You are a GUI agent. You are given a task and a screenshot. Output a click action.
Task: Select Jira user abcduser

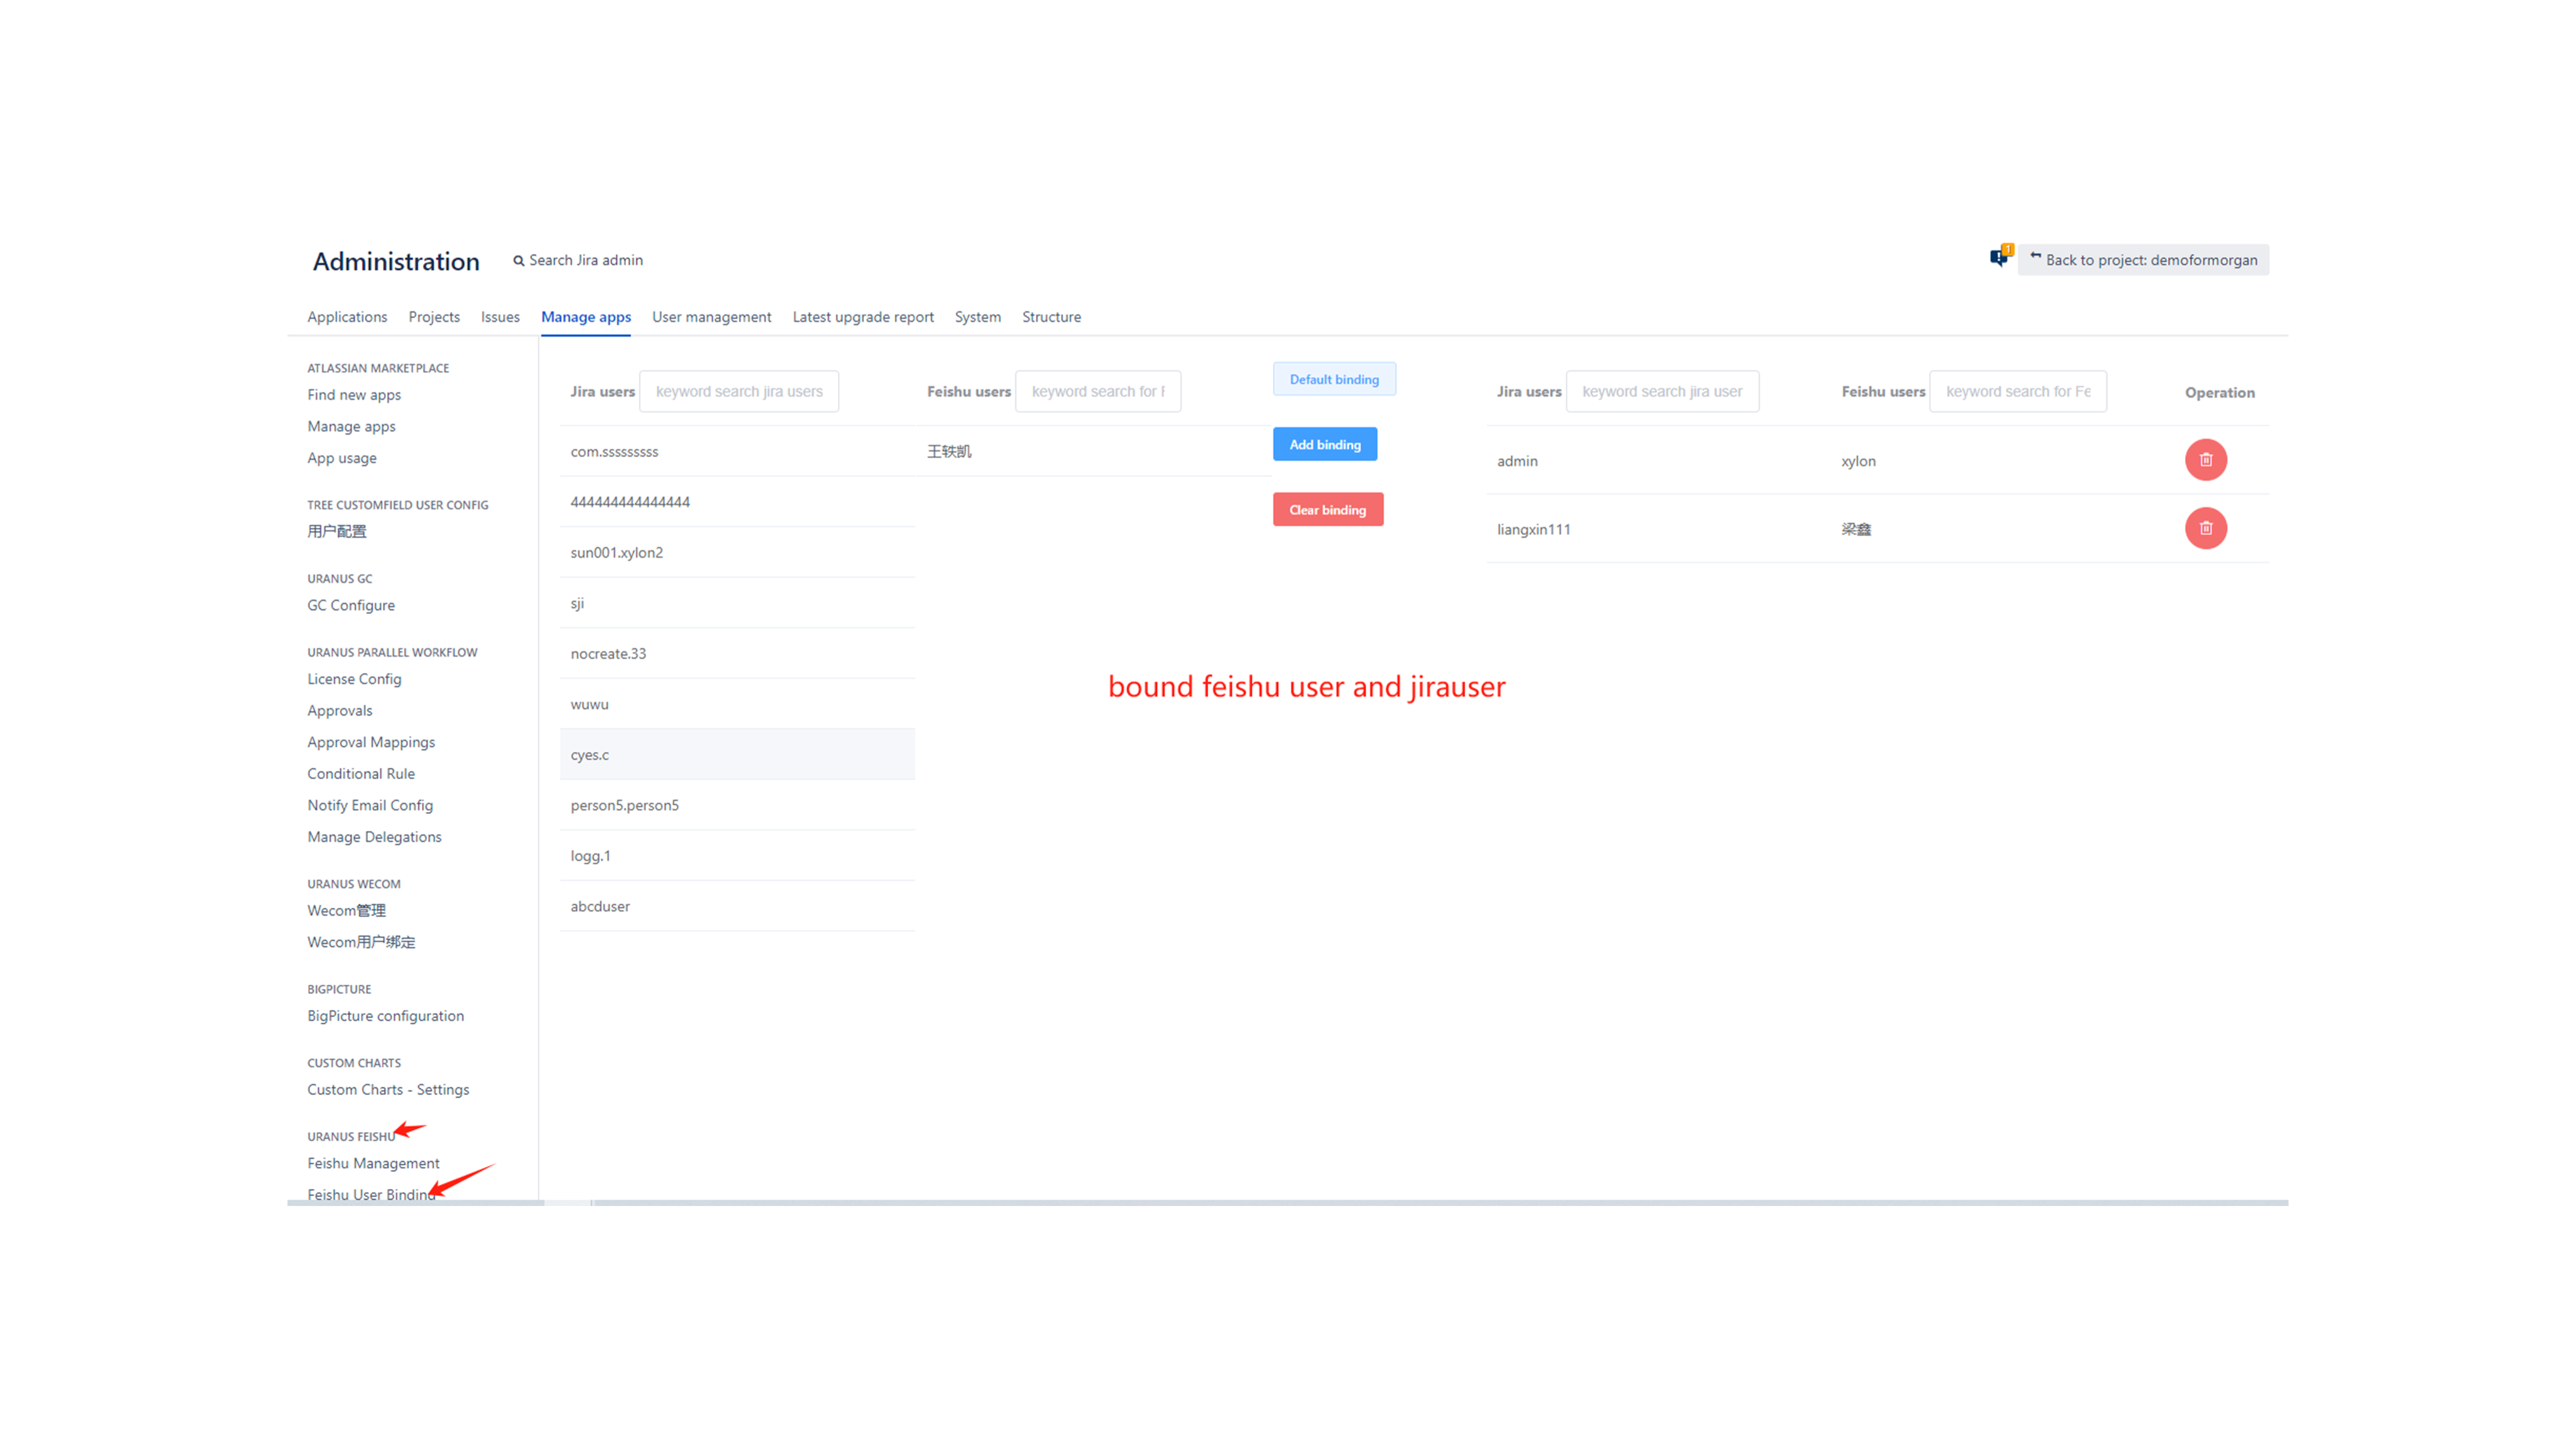pyautogui.click(x=738, y=906)
